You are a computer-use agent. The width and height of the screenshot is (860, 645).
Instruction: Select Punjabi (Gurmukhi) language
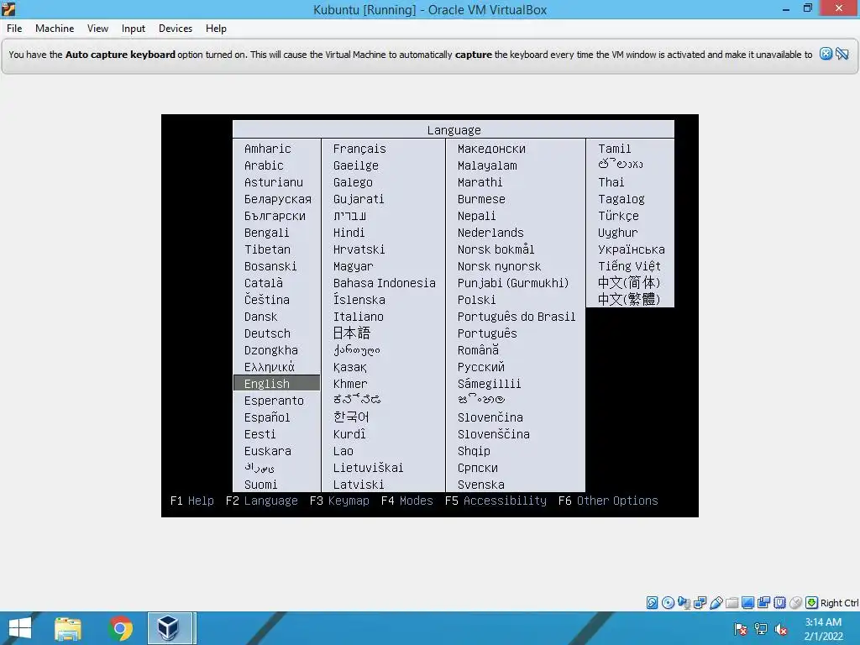[513, 283]
